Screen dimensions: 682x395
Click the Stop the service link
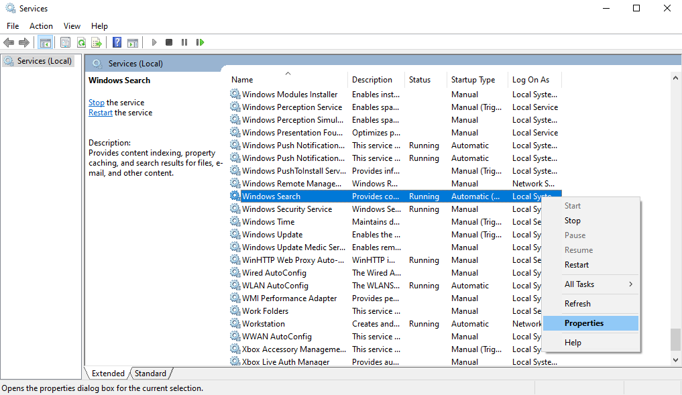[x=97, y=103]
